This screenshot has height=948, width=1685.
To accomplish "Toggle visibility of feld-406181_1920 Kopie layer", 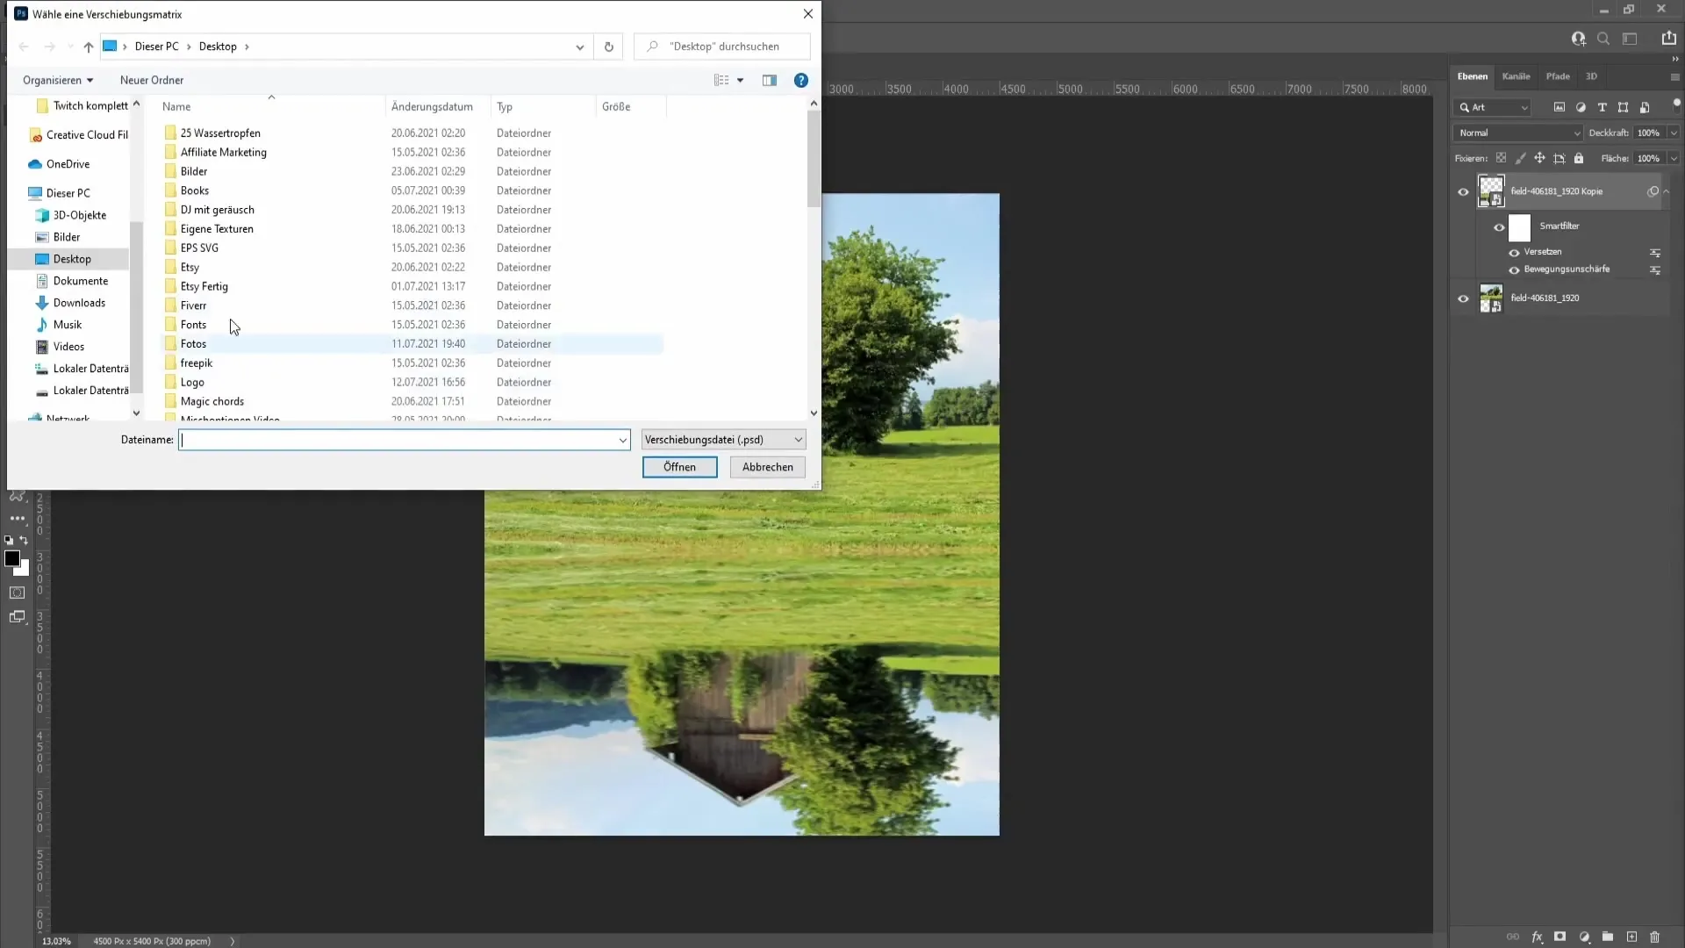I will (1463, 191).
